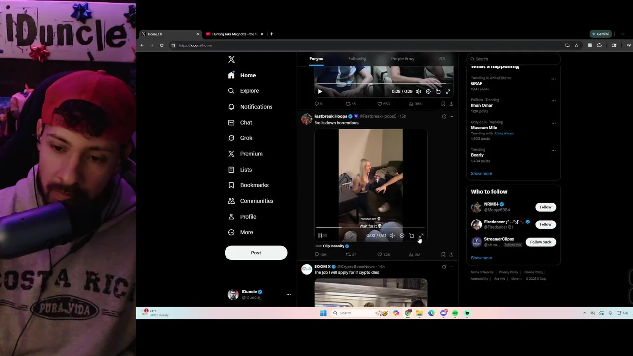This screenshot has height=356, width=633.
Task: Open options for the Museum Mile trend
Action: point(553,123)
